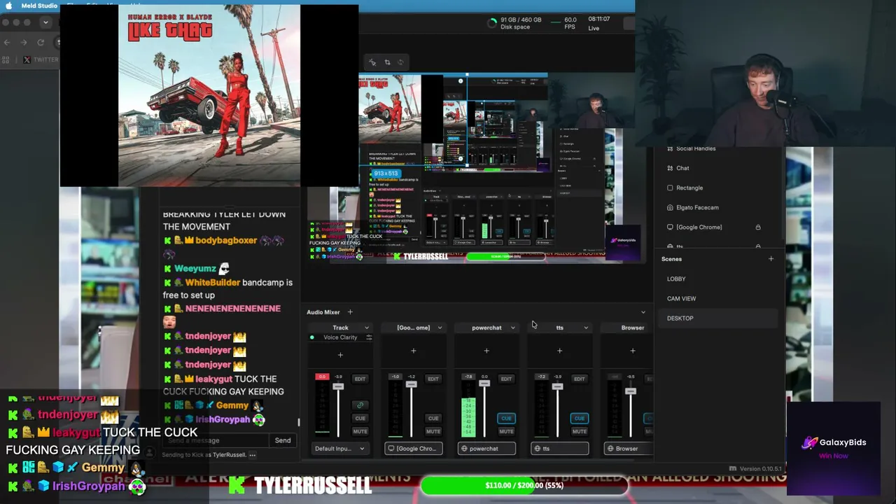Add a new audio track in Audio Mixer
The width and height of the screenshot is (896, 504).
click(350, 312)
